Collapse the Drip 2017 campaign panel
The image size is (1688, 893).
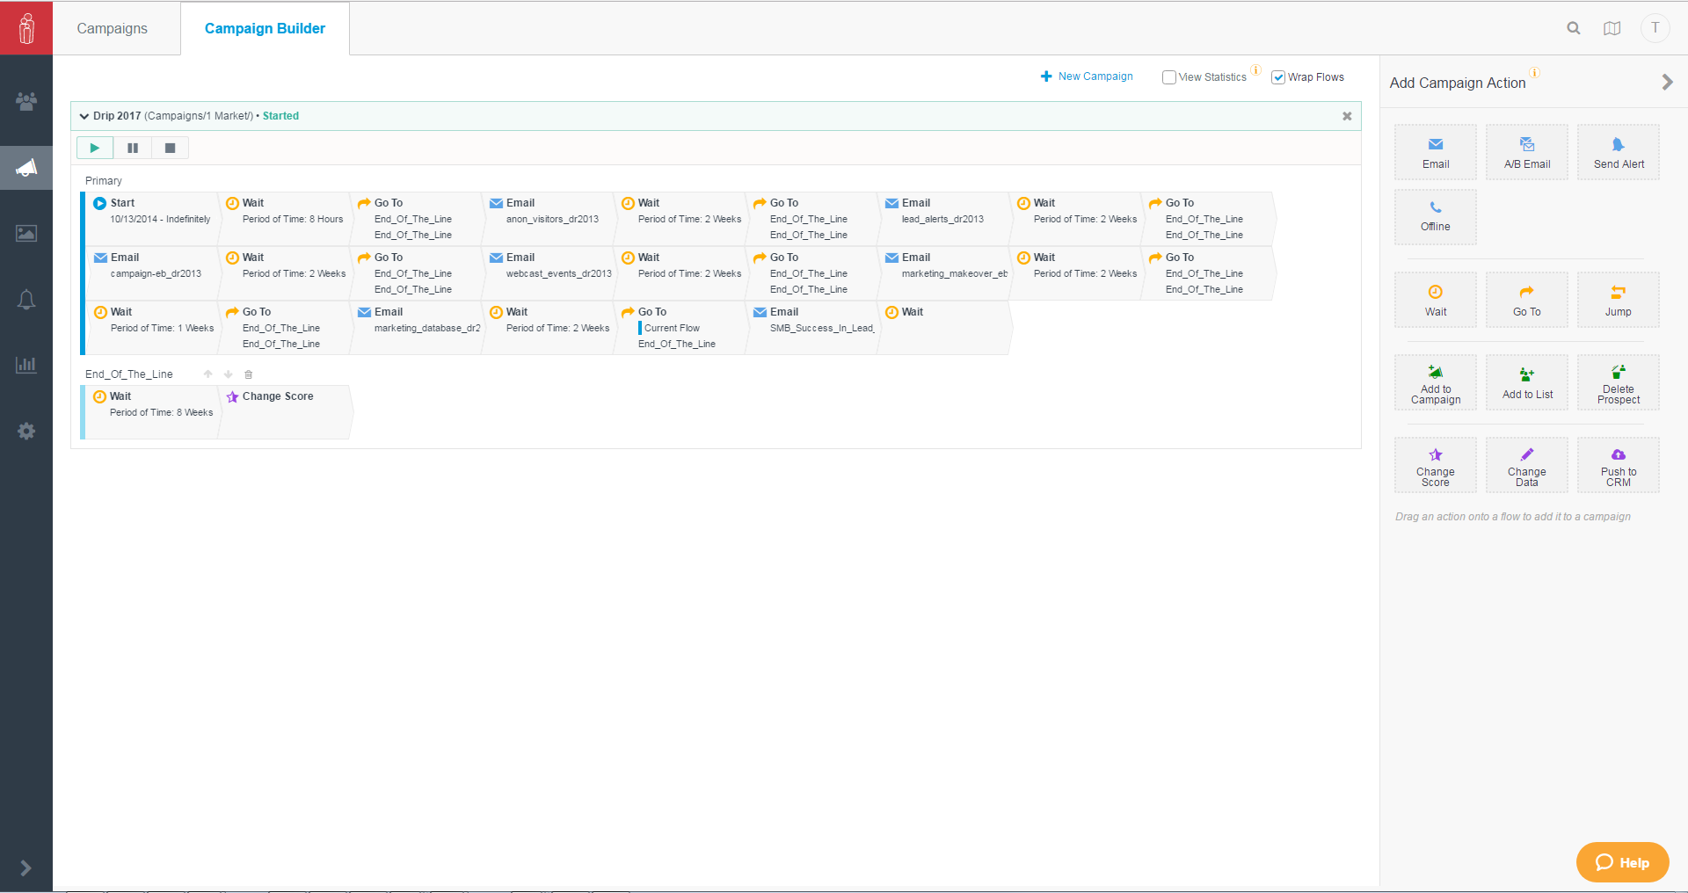point(84,116)
